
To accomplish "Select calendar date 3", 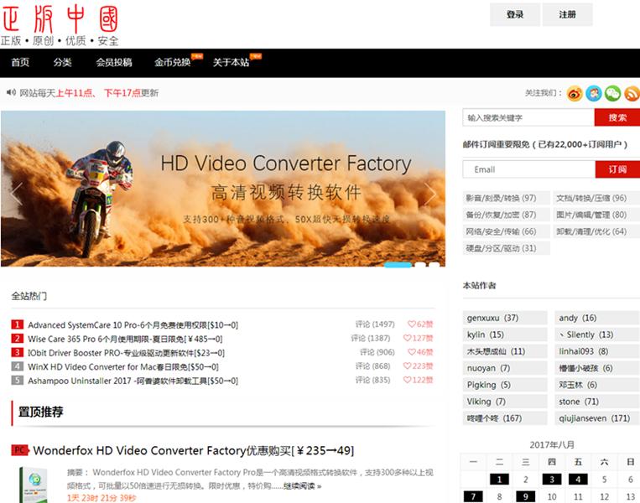I will tap(552, 480).
